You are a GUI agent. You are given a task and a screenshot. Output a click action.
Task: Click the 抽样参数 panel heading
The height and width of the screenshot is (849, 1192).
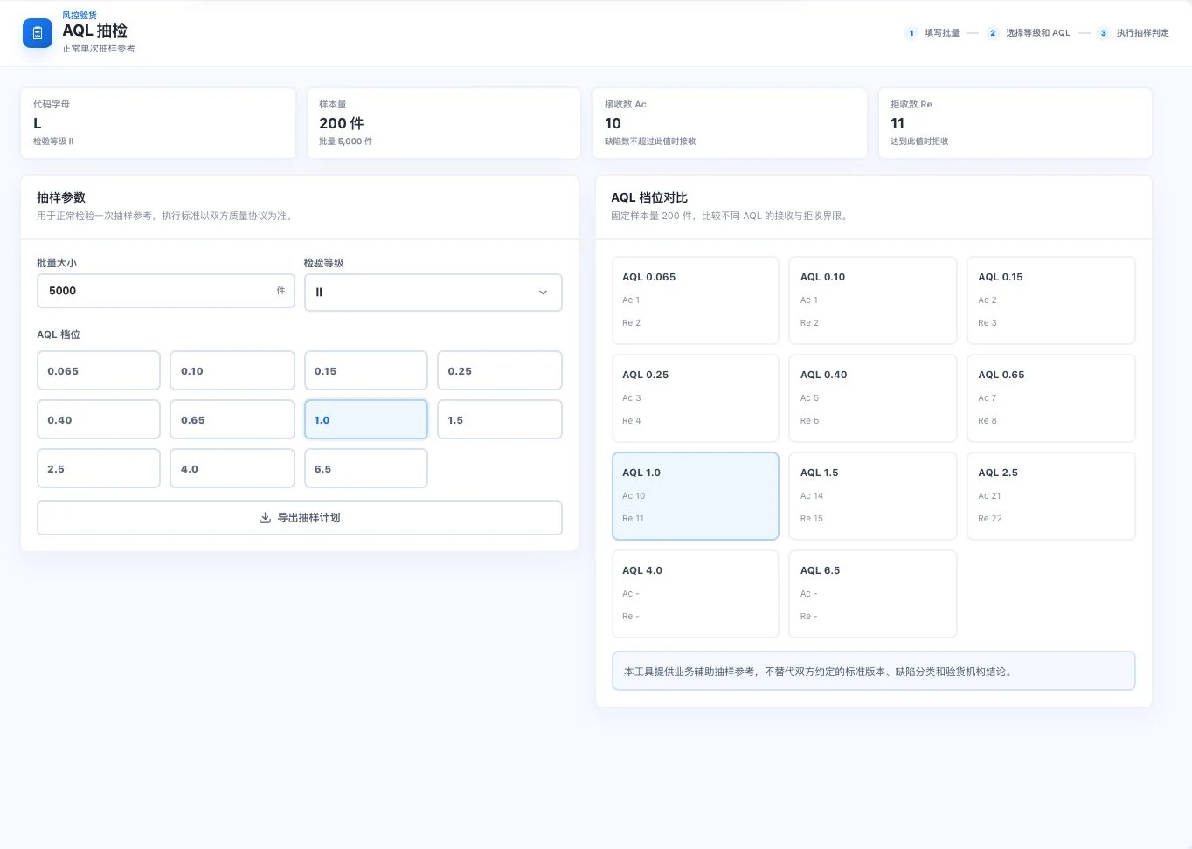pyautogui.click(x=61, y=197)
